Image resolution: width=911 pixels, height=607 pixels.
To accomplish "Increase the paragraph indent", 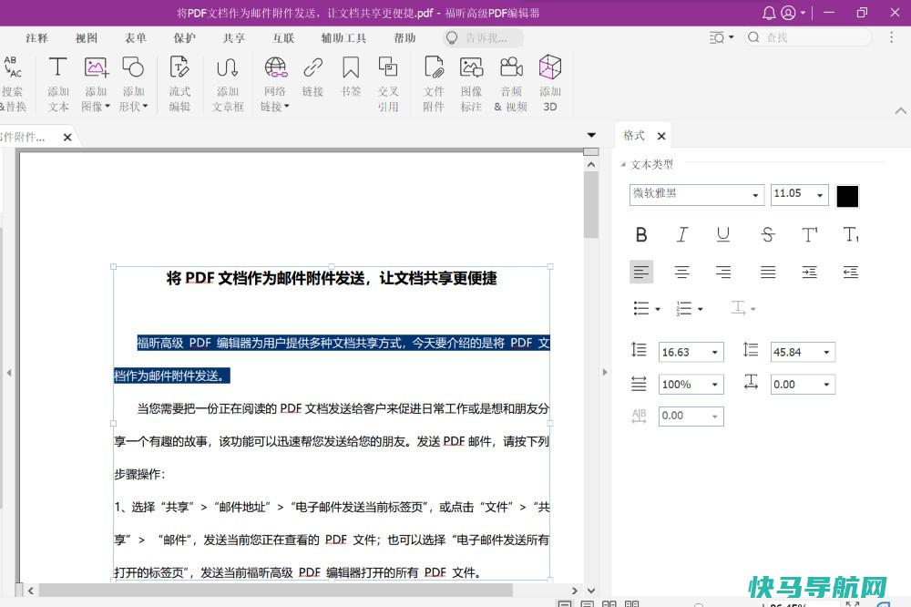I will tap(809, 272).
